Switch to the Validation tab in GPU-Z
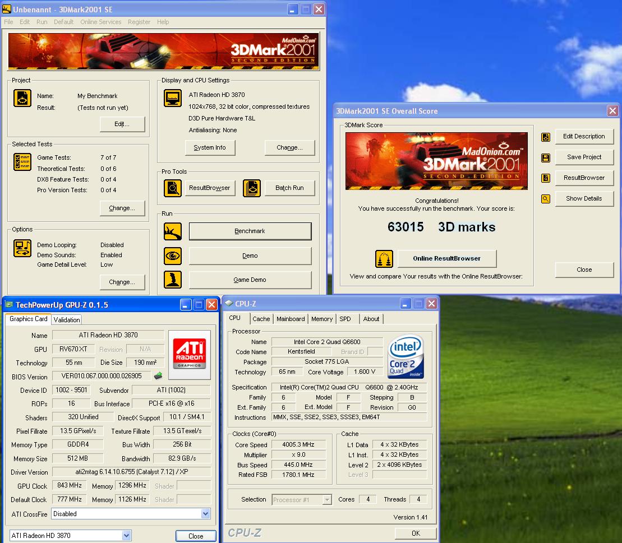The image size is (622, 543). pyautogui.click(x=67, y=320)
